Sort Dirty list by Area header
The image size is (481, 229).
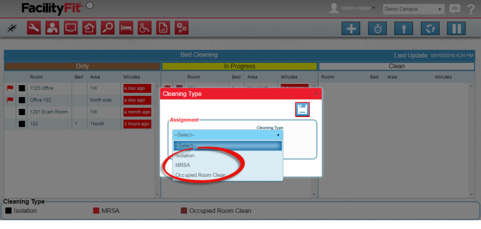pos(95,77)
